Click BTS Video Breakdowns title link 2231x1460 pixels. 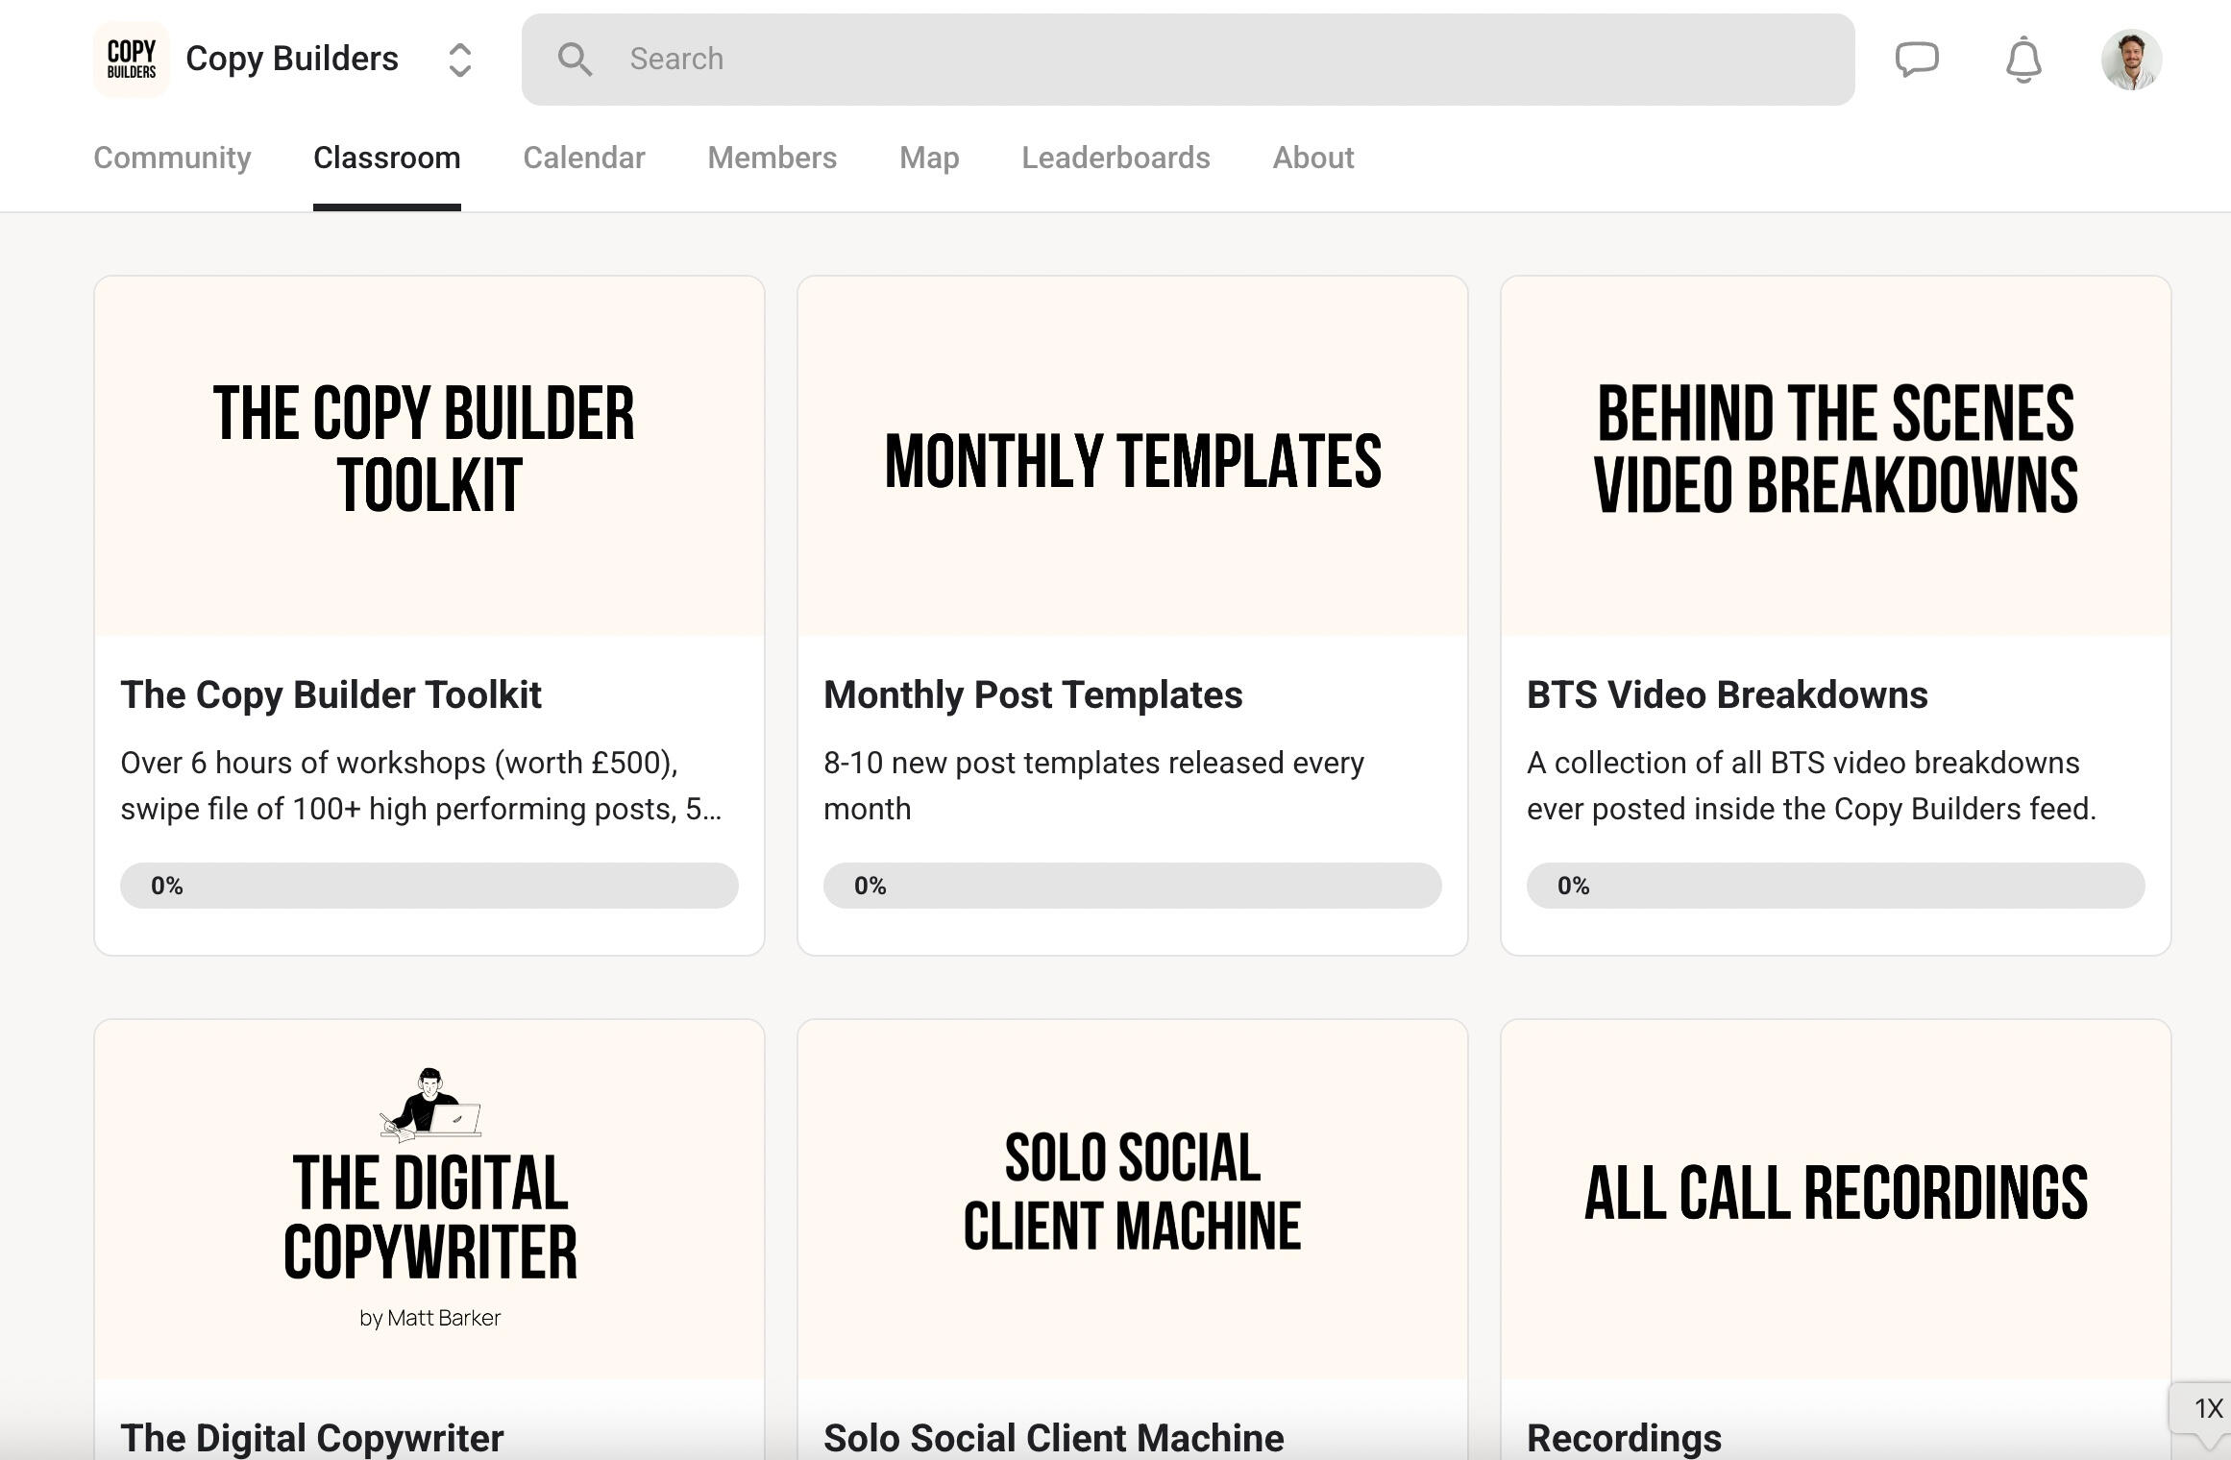1727,694
